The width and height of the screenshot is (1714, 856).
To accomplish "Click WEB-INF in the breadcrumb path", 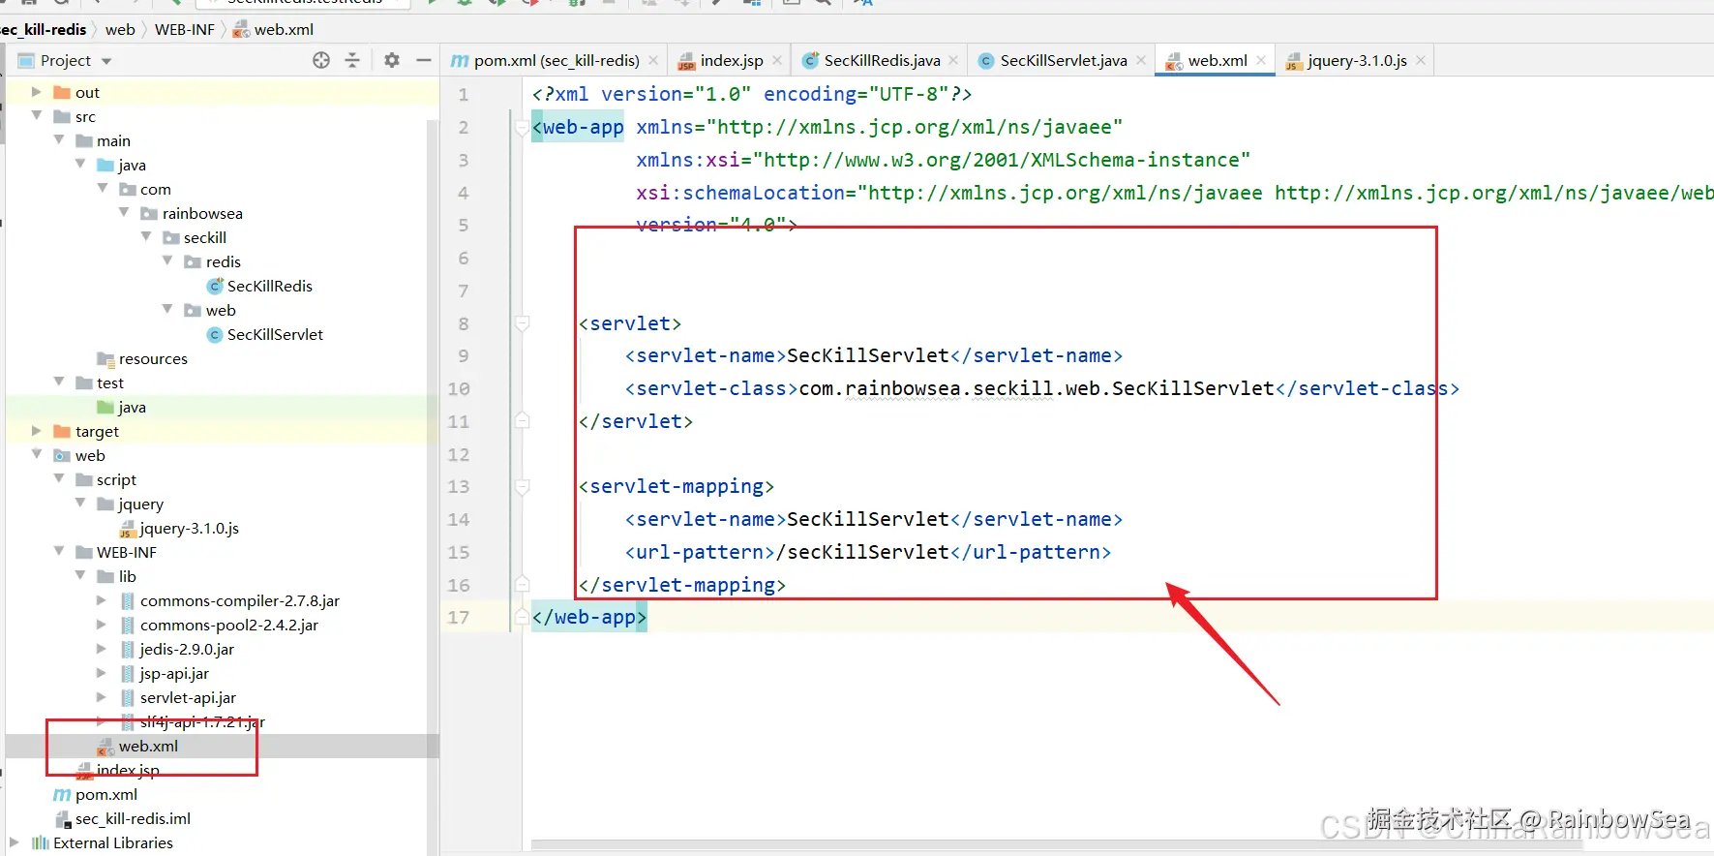I will coord(185,29).
